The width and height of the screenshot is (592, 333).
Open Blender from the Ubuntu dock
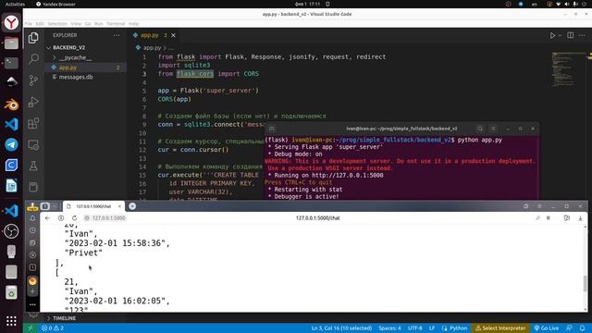(x=11, y=104)
